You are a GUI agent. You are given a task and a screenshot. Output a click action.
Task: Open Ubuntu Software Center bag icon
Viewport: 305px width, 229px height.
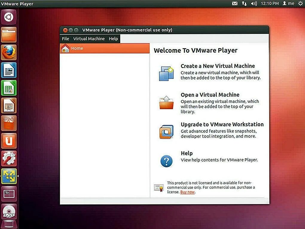[9, 123]
